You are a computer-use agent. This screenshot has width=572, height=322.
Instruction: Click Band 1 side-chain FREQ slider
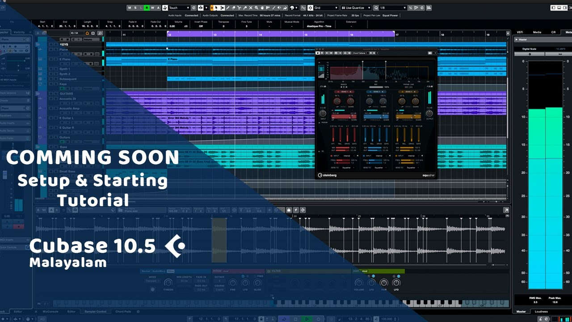(343, 160)
